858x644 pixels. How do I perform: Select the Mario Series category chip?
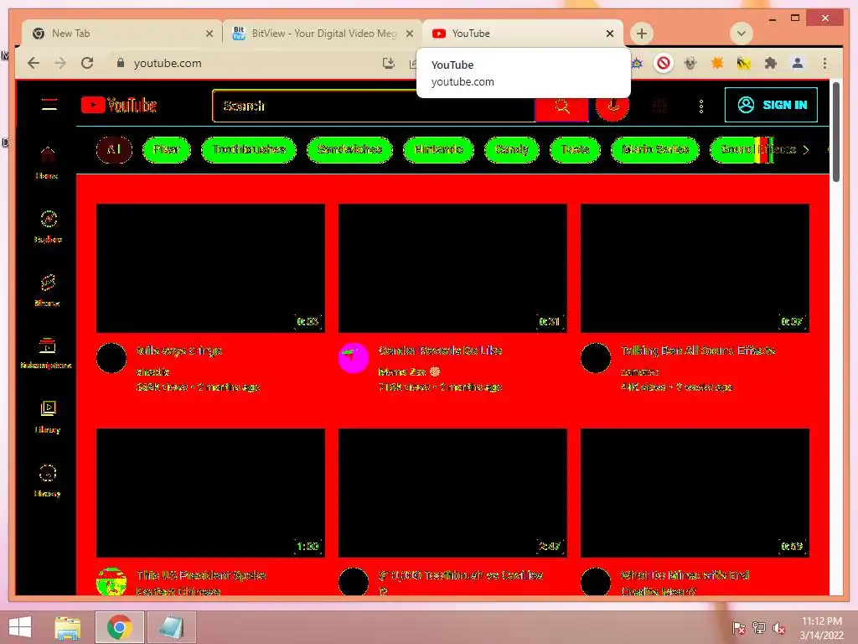[x=654, y=149]
